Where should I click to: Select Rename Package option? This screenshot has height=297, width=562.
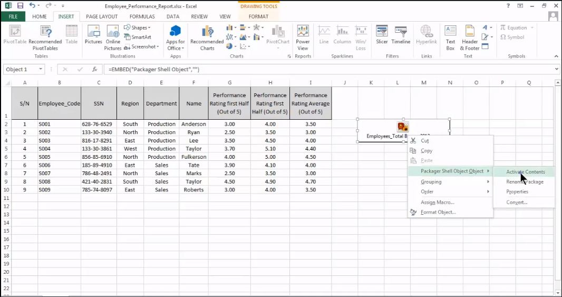[525, 182]
